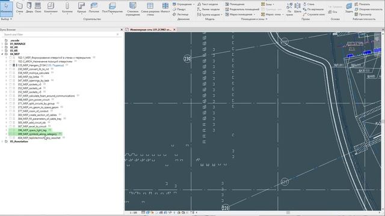
Task: Choose the Лестница (Stair) tool
Action: pos(180,14)
